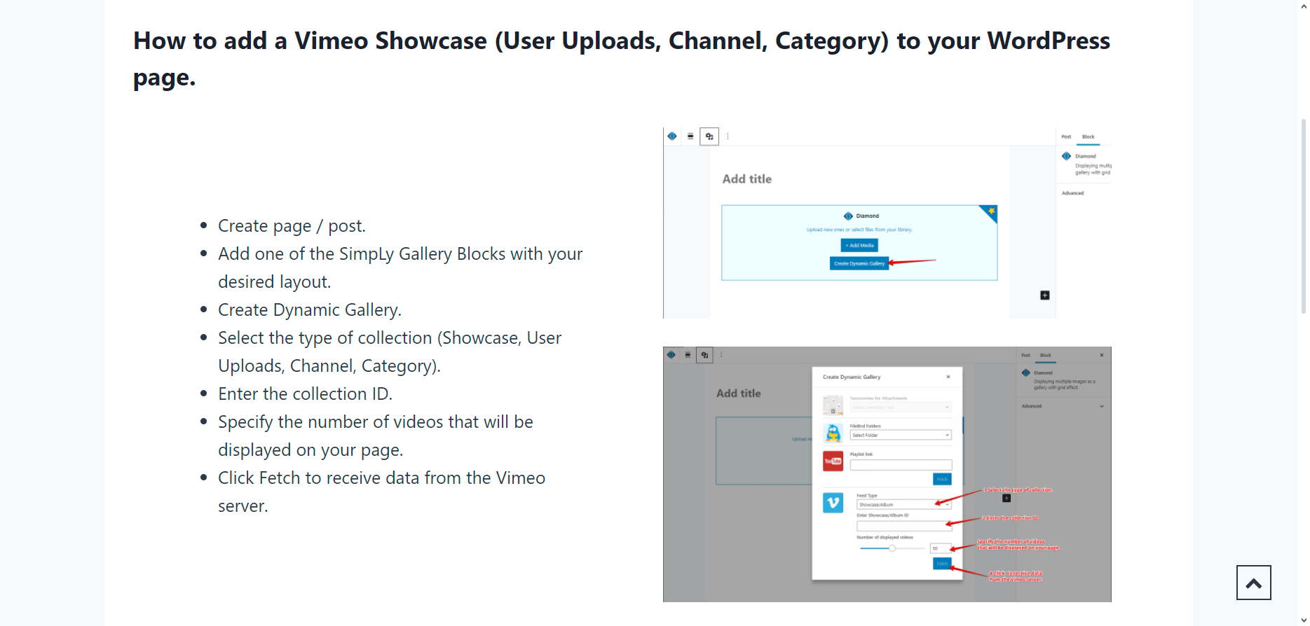Open the Select Folder dropdown under FileBird Folders
The width and height of the screenshot is (1310, 626).
coord(901,435)
